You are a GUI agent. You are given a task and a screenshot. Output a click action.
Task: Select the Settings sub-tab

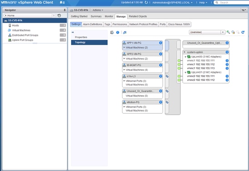[x=76, y=24]
